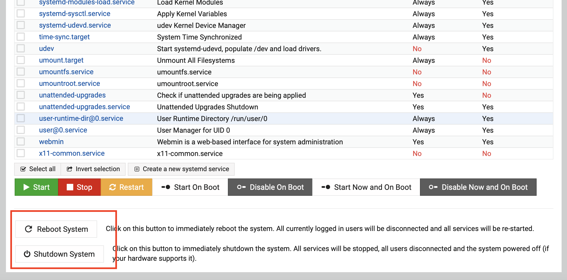This screenshot has width=567, height=280.
Task: Click the share-arrow icon in Invert selection
Action: pyautogui.click(x=70, y=169)
